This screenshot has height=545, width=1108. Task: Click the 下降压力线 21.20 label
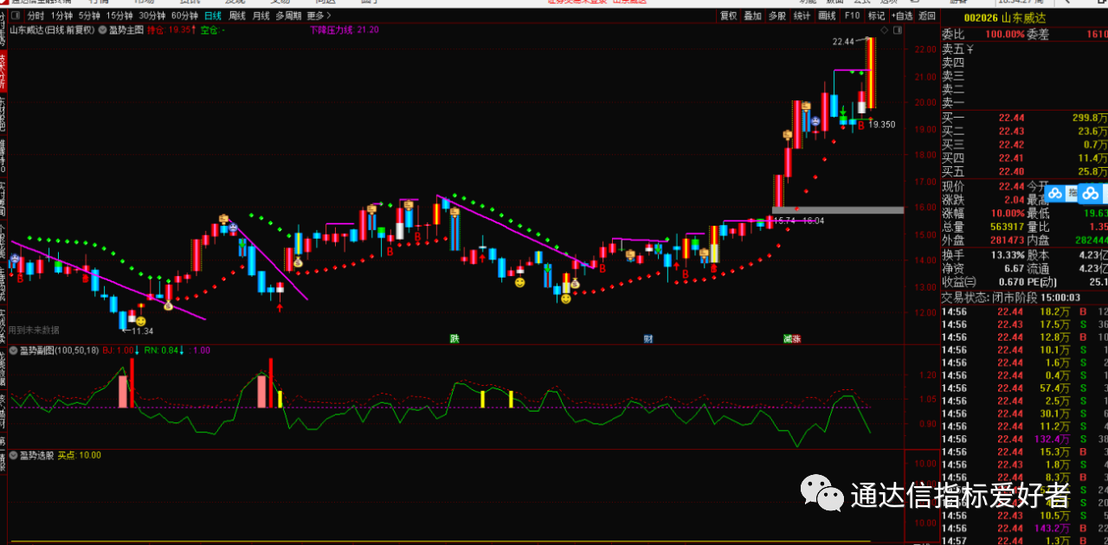[x=345, y=30]
